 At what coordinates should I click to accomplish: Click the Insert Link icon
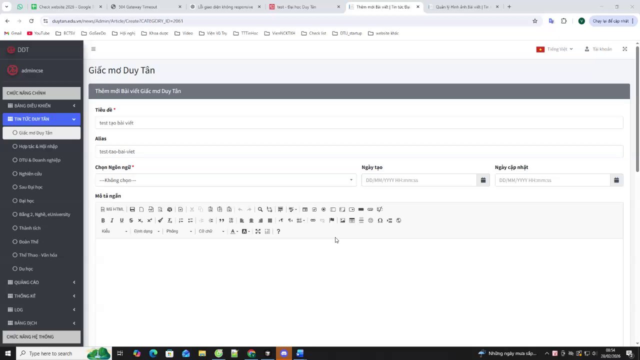pos(313,220)
